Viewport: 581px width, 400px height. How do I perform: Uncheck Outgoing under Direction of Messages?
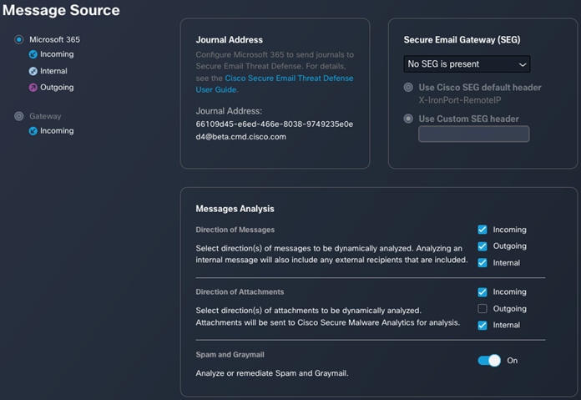click(x=482, y=246)
